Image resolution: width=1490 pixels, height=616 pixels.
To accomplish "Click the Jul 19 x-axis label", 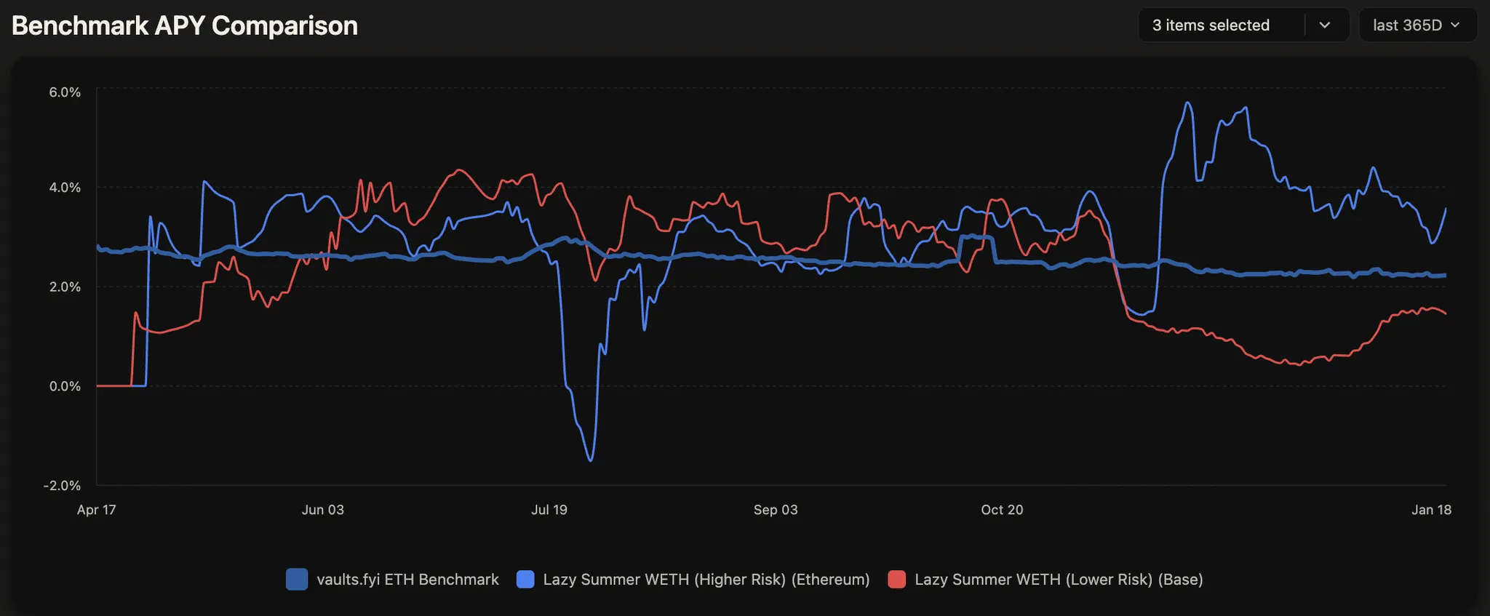I will pyautogui.click(x=549, y=510).
